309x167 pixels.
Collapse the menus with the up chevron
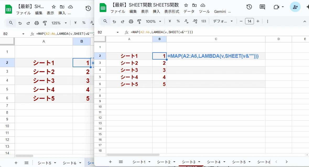[x=305, y=21]
